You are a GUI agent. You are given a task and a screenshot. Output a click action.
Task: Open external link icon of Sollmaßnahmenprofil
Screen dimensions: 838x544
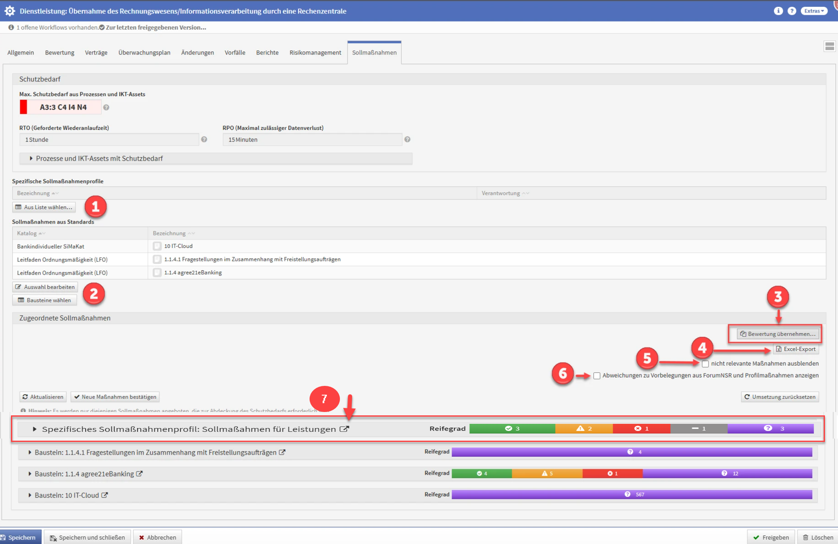(345, 429)
